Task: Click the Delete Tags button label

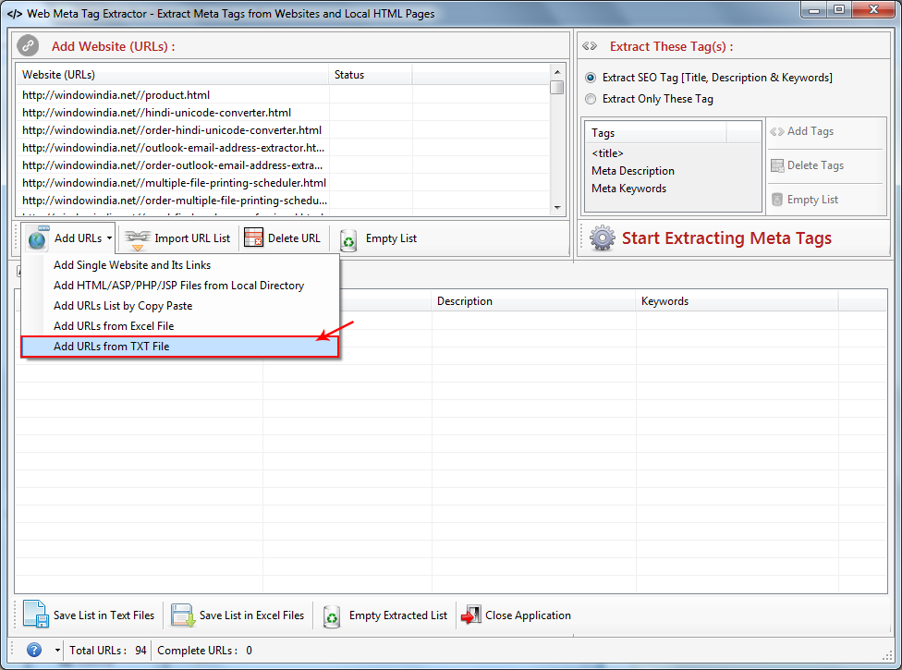Action: [x=815, y=165]
